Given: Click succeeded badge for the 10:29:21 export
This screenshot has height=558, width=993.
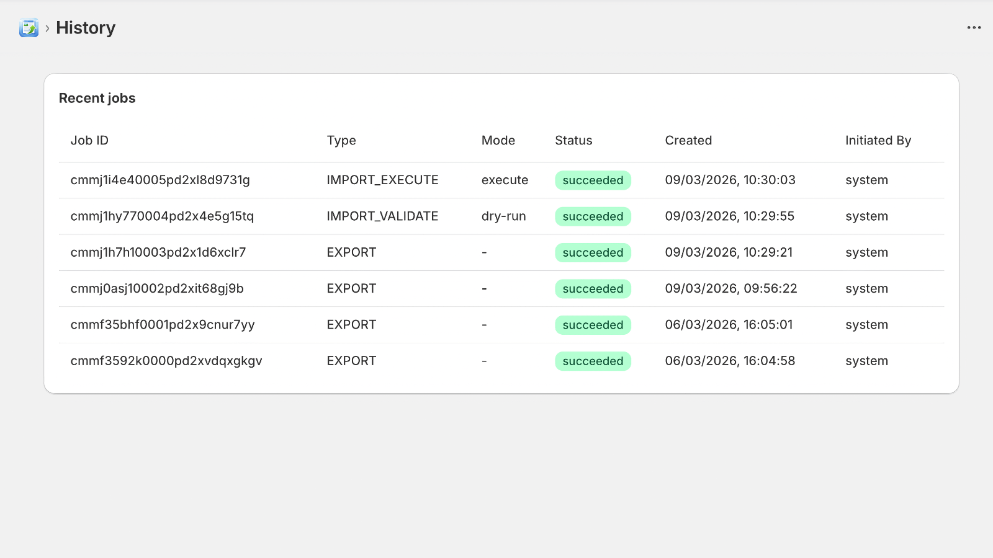Looking at the screenshot, I should click(593, 253).
